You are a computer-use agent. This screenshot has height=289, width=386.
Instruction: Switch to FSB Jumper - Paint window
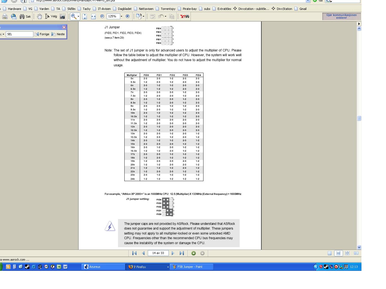pyautogui.click(x=192, y=267)
